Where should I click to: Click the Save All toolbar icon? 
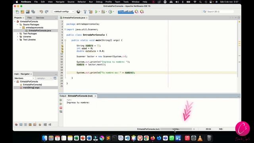33,12
